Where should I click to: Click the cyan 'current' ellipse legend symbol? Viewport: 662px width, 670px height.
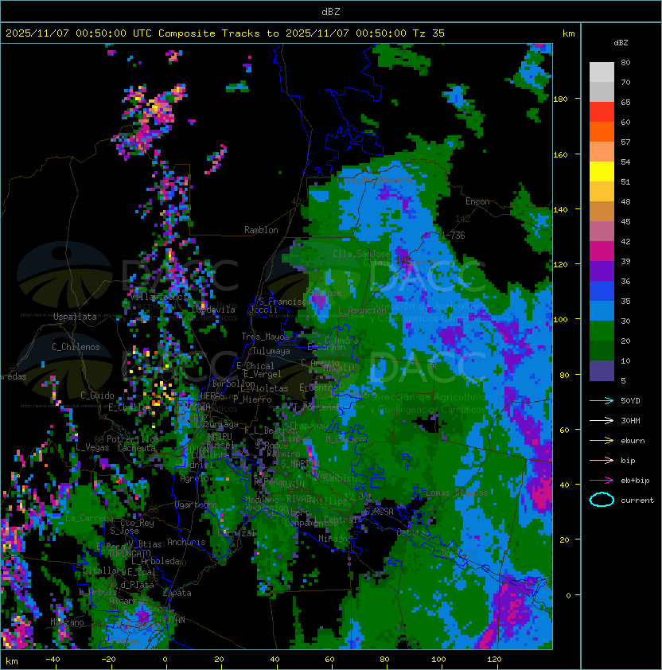point(602,500)
